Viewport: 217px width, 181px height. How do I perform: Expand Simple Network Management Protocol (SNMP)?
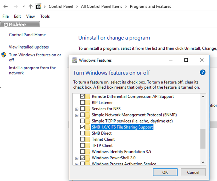pos(76,115)
